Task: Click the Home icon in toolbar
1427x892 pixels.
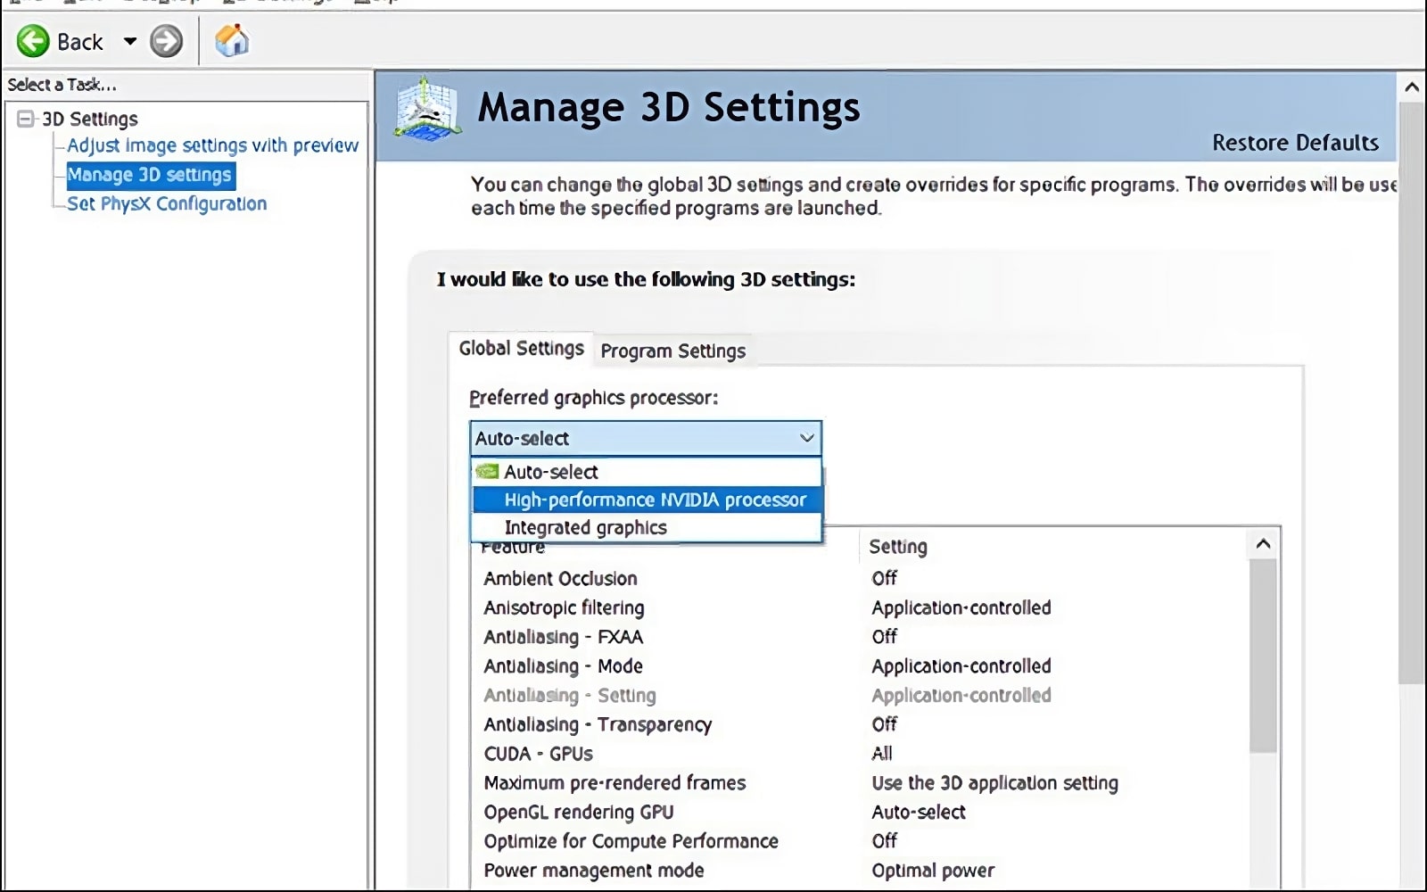Action: [232, 41]
